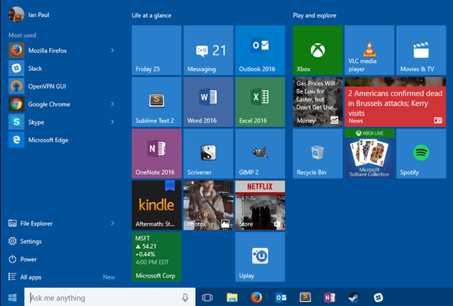Open the Brussels attacks News tile
The width and height of the screenshot is (453, 306).
(x=395, y=102)
